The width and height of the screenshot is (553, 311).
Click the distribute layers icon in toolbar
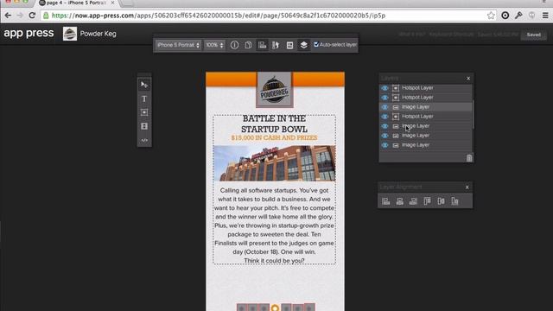pos(276,45)
